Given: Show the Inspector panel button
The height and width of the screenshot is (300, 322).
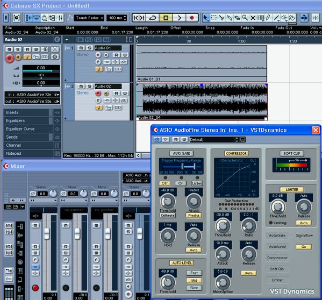Looking at the screenshot, I should (x=28, y=18).
